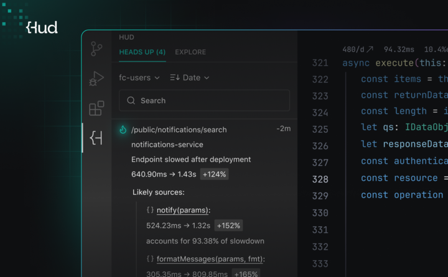Screen dimensions: 448x277
Task: Click the 'let responseData' code line
Action: click(404, 144)
